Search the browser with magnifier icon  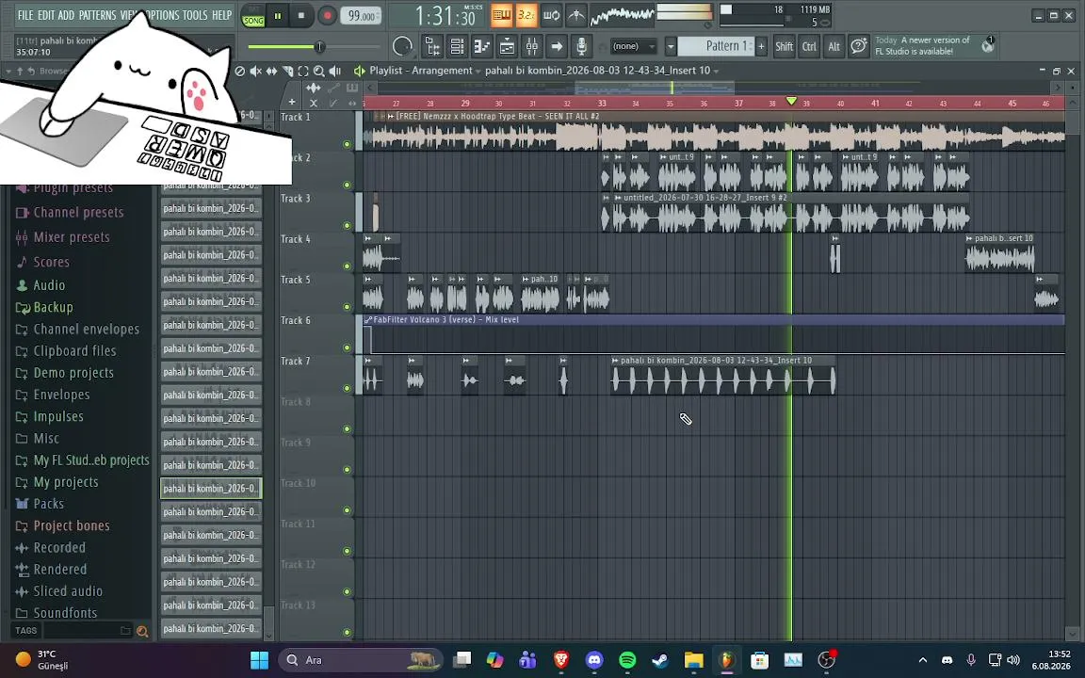coord(142,631)
